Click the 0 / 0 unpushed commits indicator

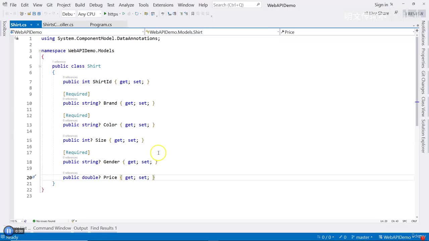click(x=326, y=237)
